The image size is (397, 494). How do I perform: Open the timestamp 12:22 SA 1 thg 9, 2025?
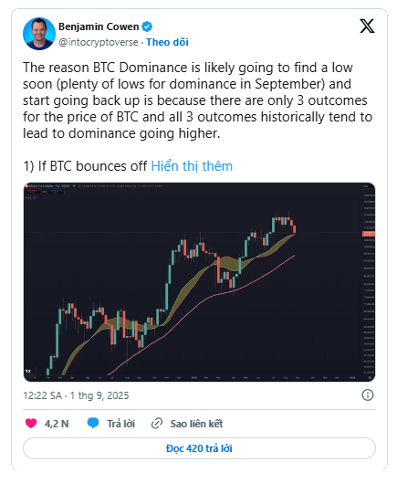[x=76, y=395]
